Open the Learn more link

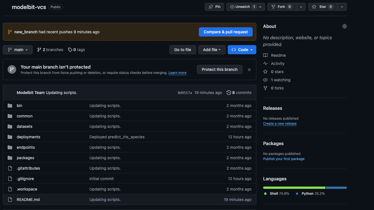pos(177,73)
